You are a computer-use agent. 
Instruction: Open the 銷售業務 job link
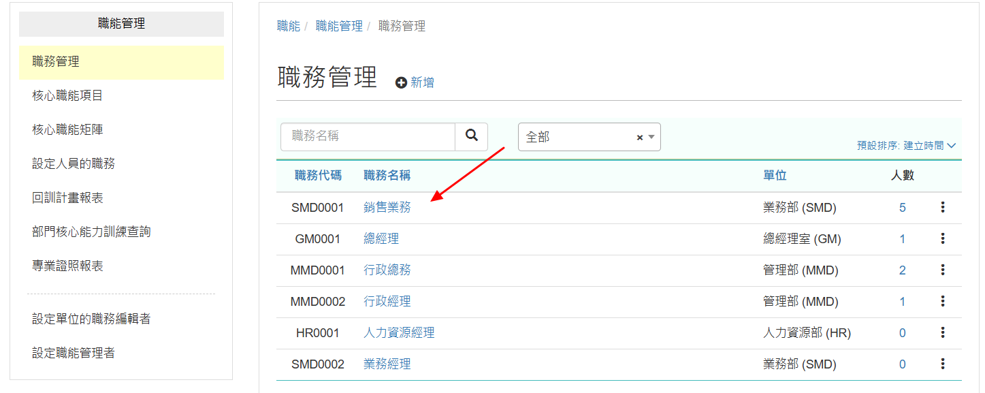coord(387,208)
